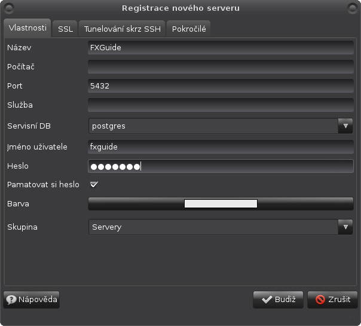This screenshot has width=361, height=326.
Task: Open the Tunelování skrz SSH tab
Action: (x=122, y=29)
